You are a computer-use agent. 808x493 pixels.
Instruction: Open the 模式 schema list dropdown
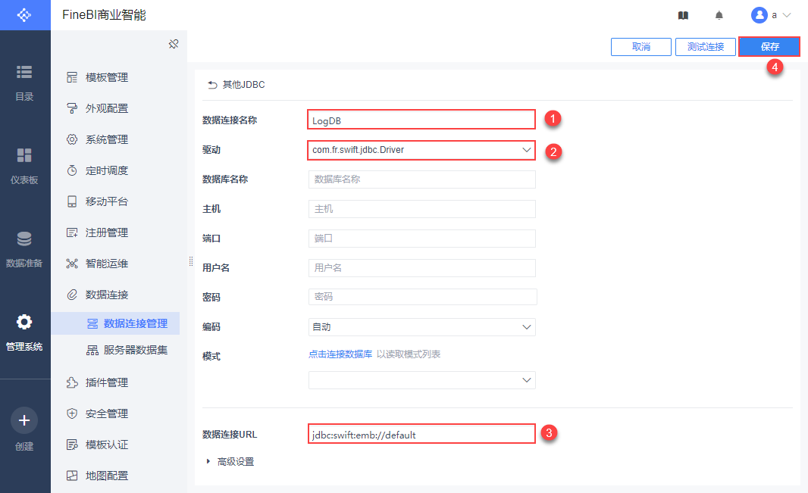pos(527,380)
